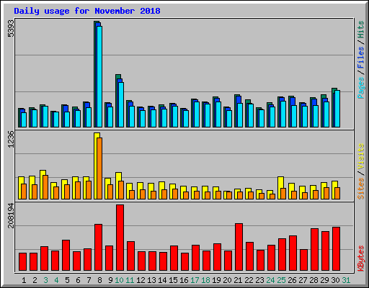Click the day label 30 on the axis

click(335, 280)
